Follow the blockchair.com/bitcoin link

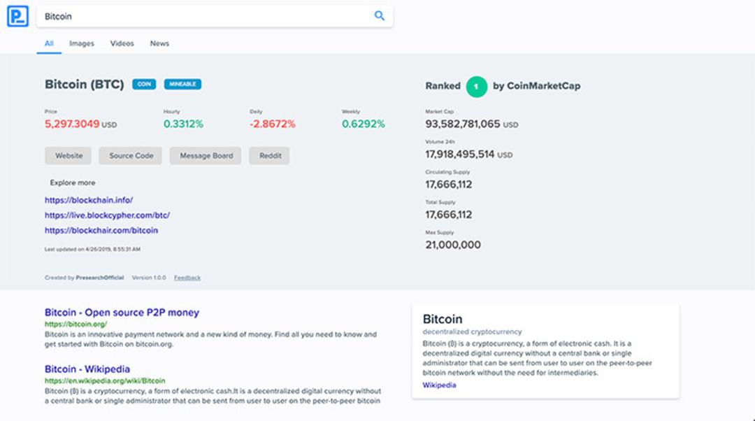point(101,230)
